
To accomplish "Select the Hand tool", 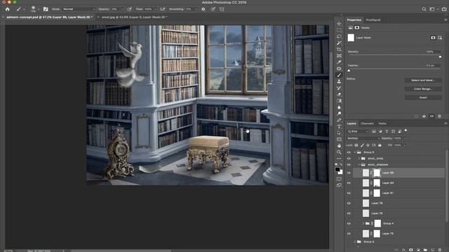I will coord(339,146).
